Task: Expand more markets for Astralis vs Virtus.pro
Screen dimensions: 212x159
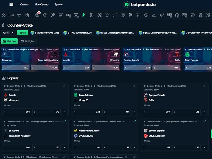Action: click(64, 112)
